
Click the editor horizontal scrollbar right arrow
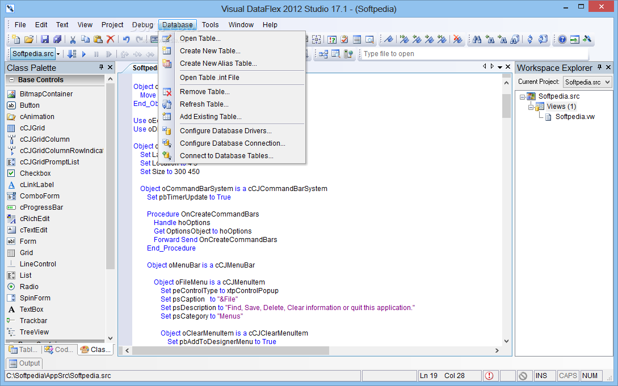pyautogui.click(x=497, y=350)
